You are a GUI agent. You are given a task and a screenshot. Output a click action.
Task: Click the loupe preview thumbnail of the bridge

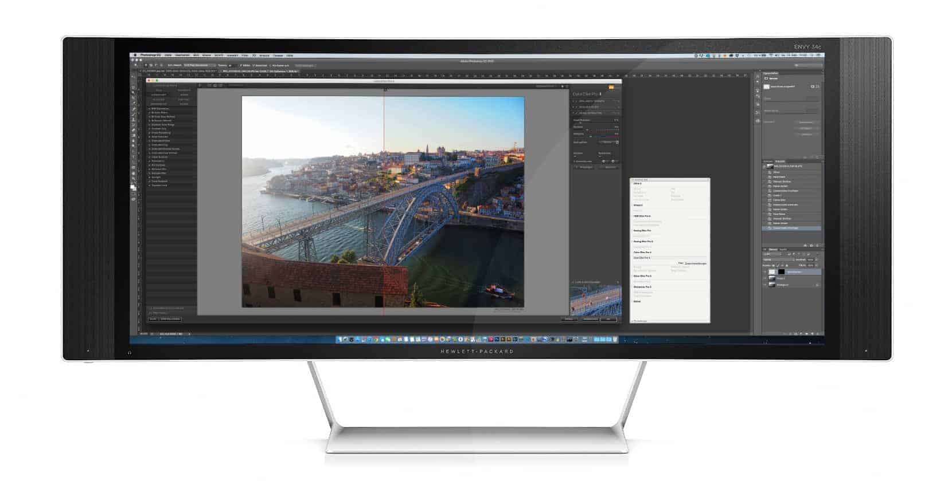pyautogui.click(x=595, y=301)
